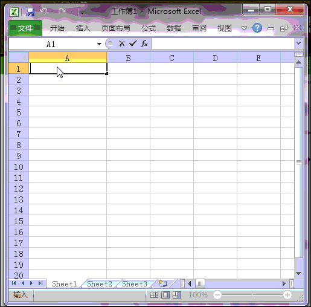Undo the last action
This screenshot has width=311, height=307.
coord(43,11)
